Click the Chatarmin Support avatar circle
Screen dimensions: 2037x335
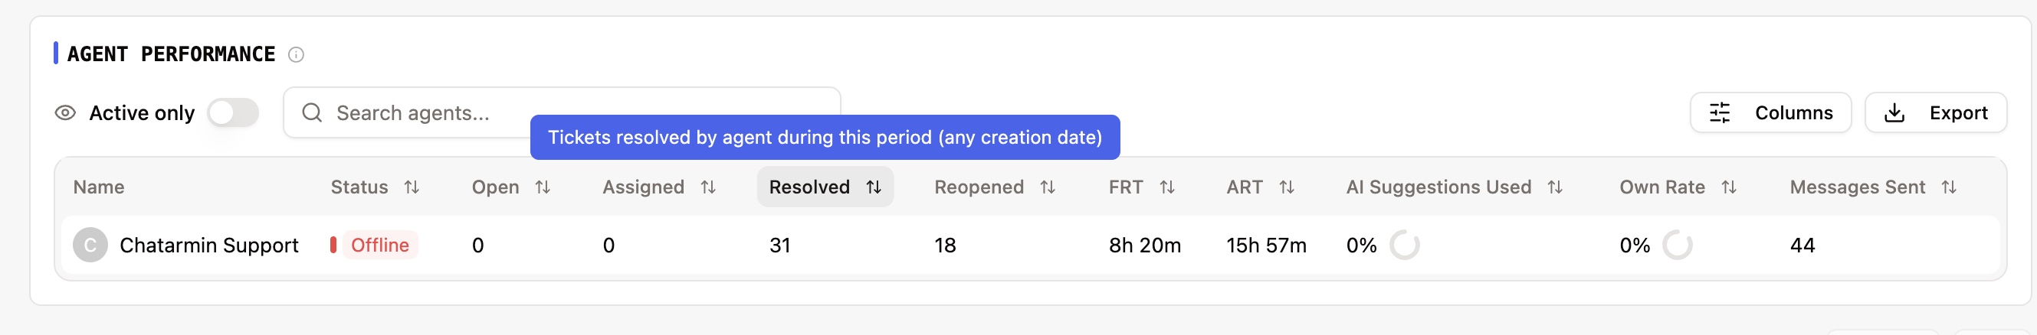click(90, 246)
